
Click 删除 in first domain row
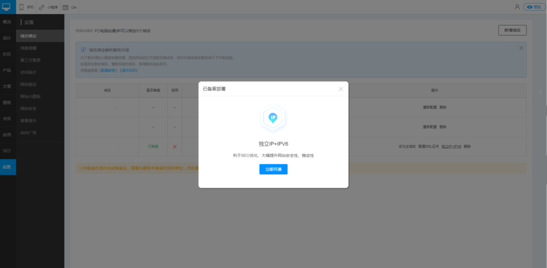(x=443, y=108)
